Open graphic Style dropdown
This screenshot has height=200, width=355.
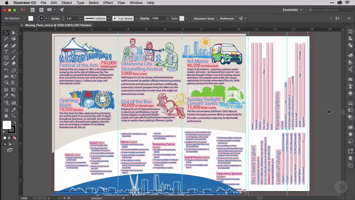186,18
